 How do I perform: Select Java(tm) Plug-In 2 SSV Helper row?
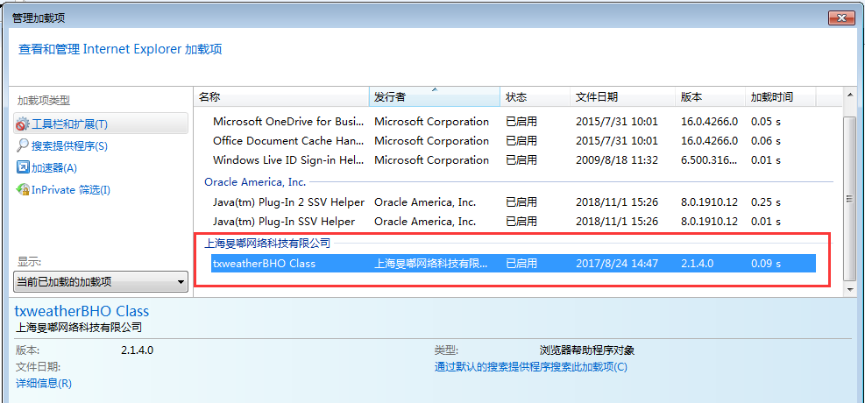click(x=288, y=202)
